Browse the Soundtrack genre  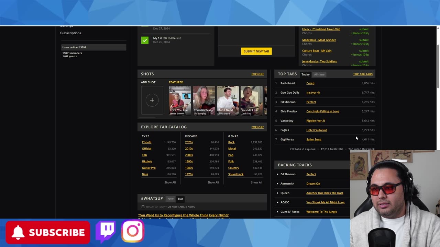236,174
